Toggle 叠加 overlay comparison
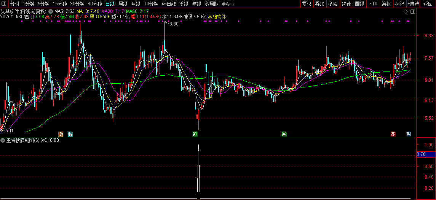Image resolution: width=436 pixels, height=200 pixels. [x=320, y=4]
